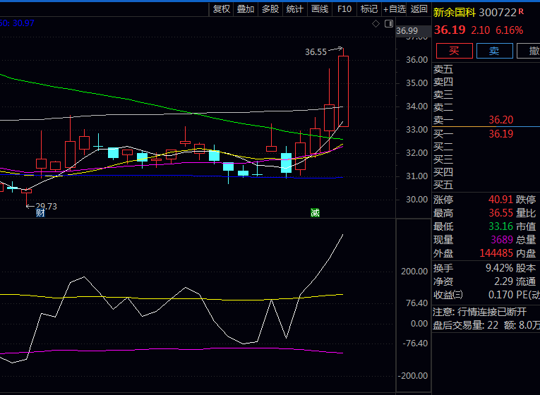Open the 统计 statistics tool
Screen dimensions: 540x395
(295, 9)
